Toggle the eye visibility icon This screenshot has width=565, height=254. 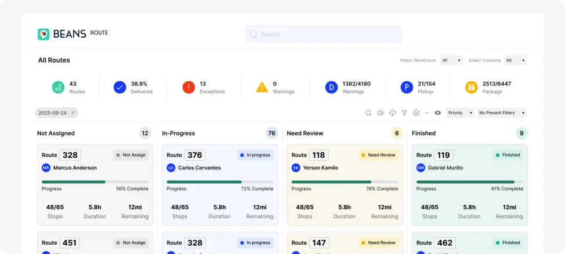[437, 113]
